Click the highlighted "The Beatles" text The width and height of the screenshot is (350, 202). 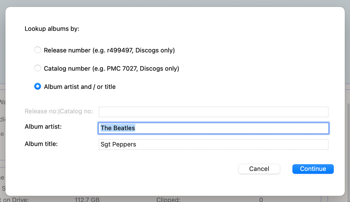coord(118,128)
